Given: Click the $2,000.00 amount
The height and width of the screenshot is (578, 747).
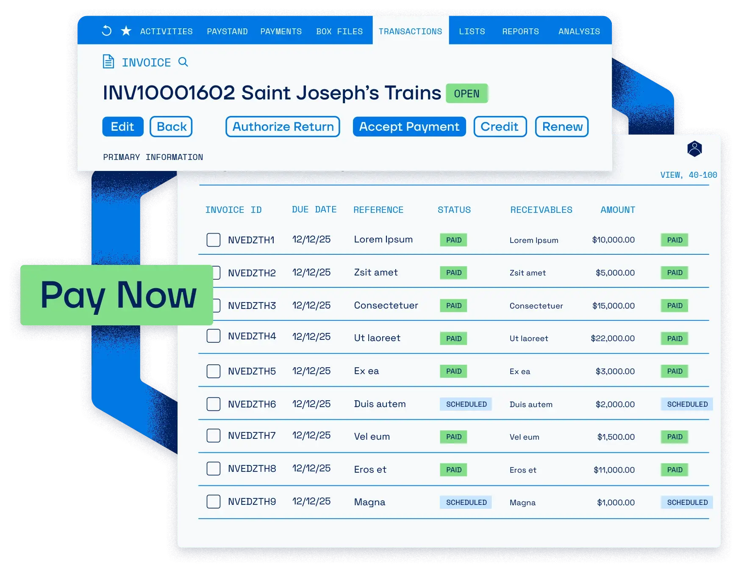Looking at the screenshot, I should click(x=615, y=404).
